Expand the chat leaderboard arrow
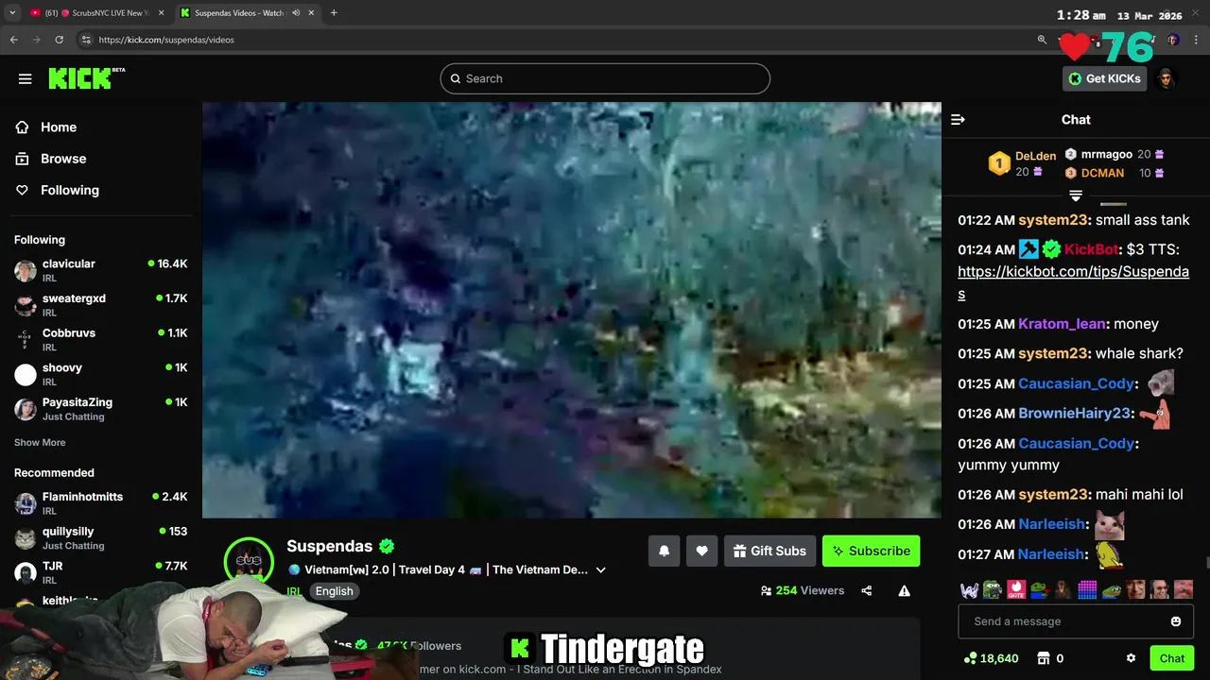 coord(1076,195)
